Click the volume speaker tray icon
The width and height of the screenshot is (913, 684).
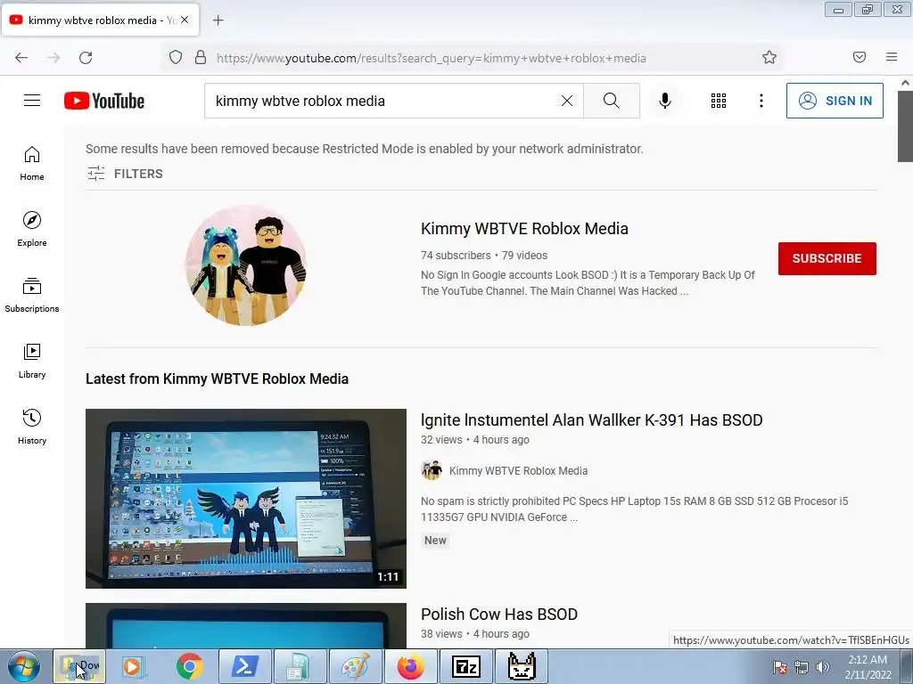click(x=823, y=667)
